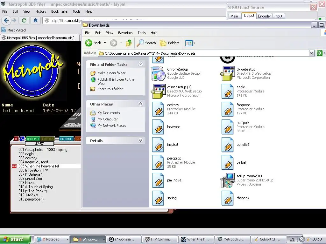
Task: Click Mypal browser home icon
Action: tap(36, 20)
